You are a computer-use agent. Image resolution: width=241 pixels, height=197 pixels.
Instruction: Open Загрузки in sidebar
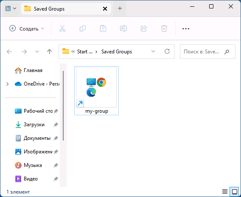click(x=30, y=125)
